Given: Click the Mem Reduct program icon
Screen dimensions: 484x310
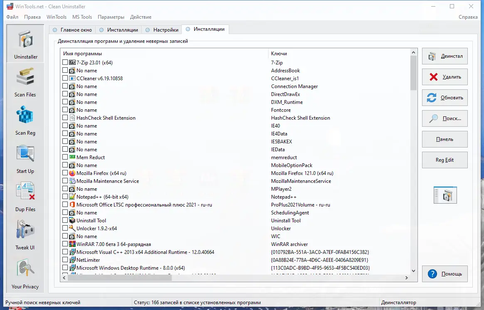Looking at the screenshot, I should coord(72,157).
